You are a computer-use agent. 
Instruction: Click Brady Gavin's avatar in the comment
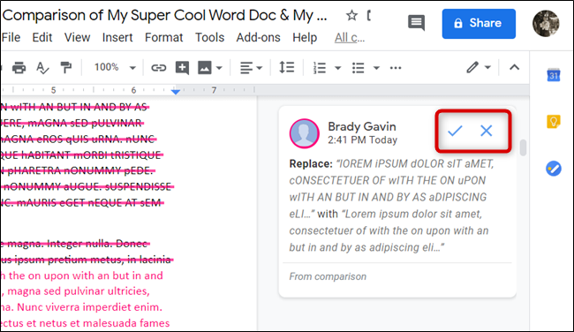tap(304, 133)
